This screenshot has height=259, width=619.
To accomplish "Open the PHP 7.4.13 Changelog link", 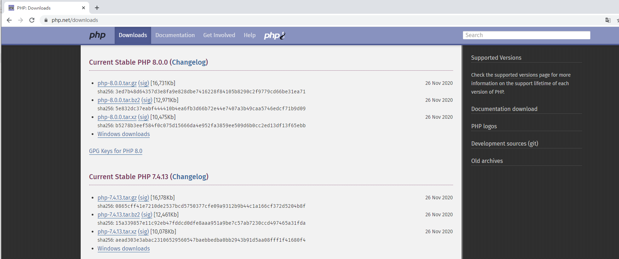I will point(189,177).
